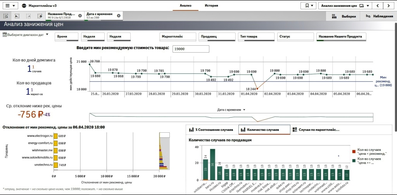Go to the previous sheet

point(377,5)
